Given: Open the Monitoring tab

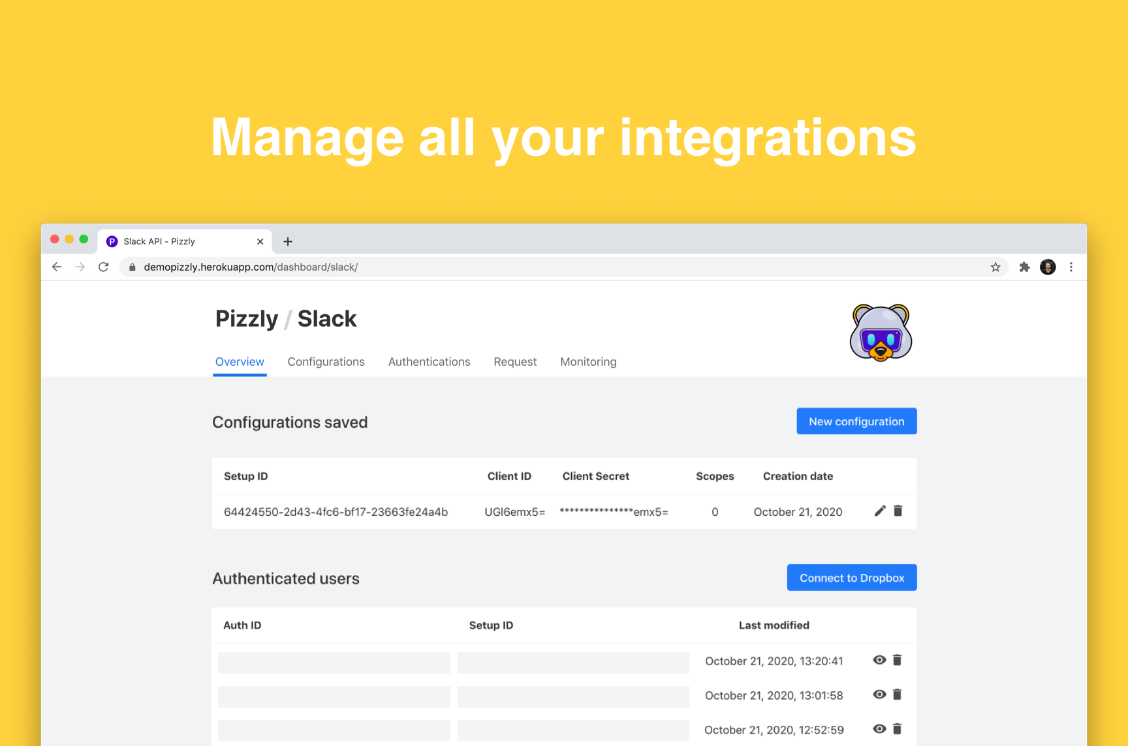Looking at the screenshot, I should click(588, 362).
